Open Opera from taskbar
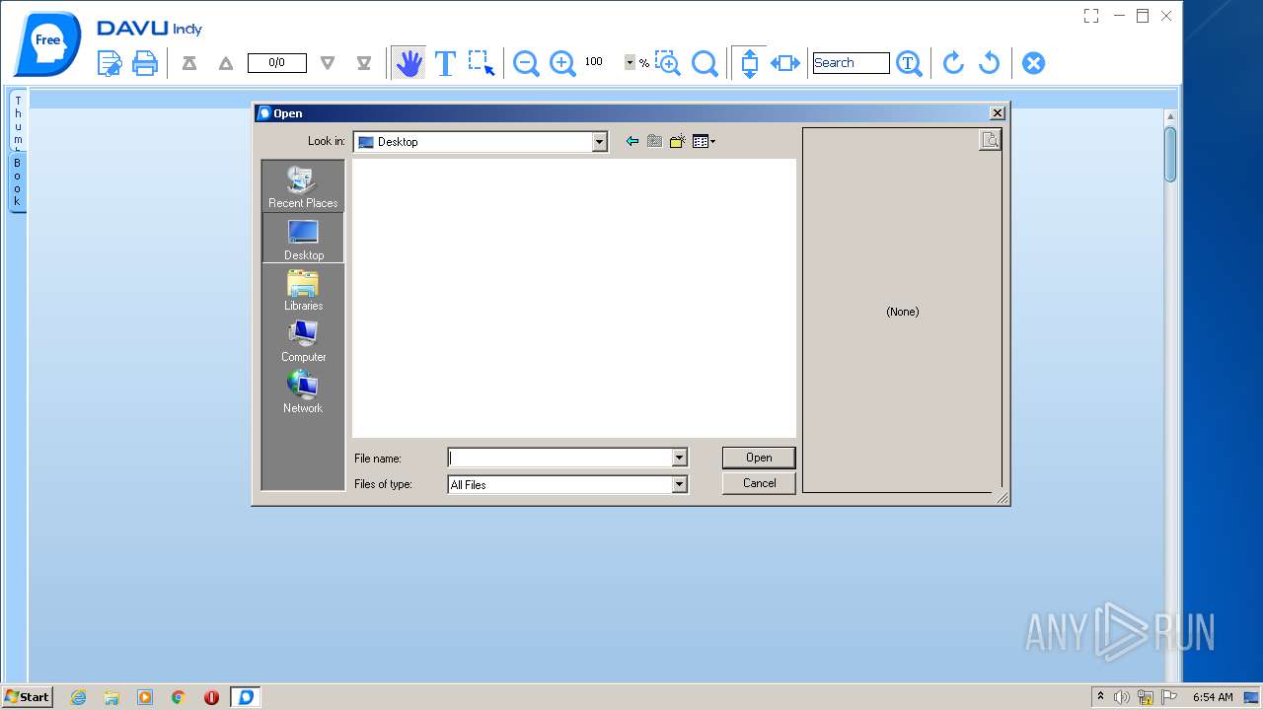The image size is (1263, 710). (x=211, y=697)
